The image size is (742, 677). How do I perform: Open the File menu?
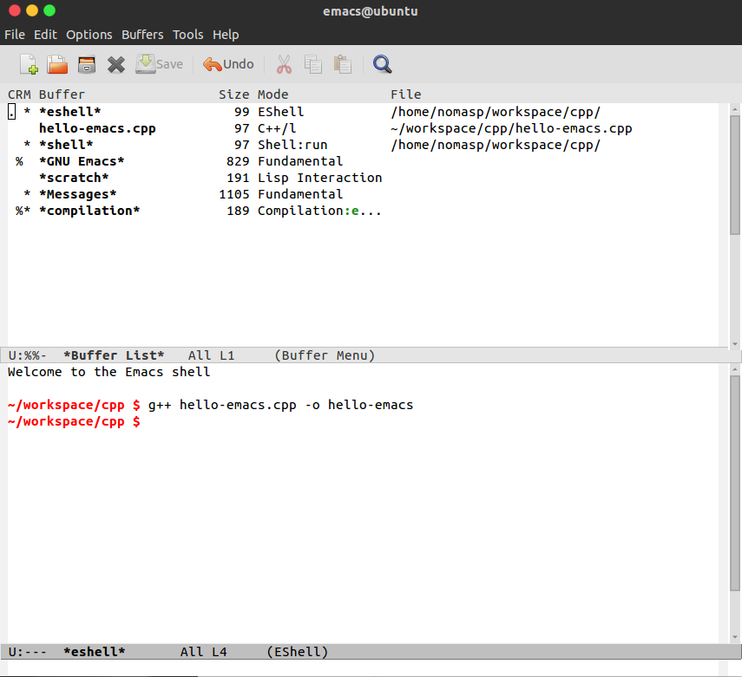(15, 35)
